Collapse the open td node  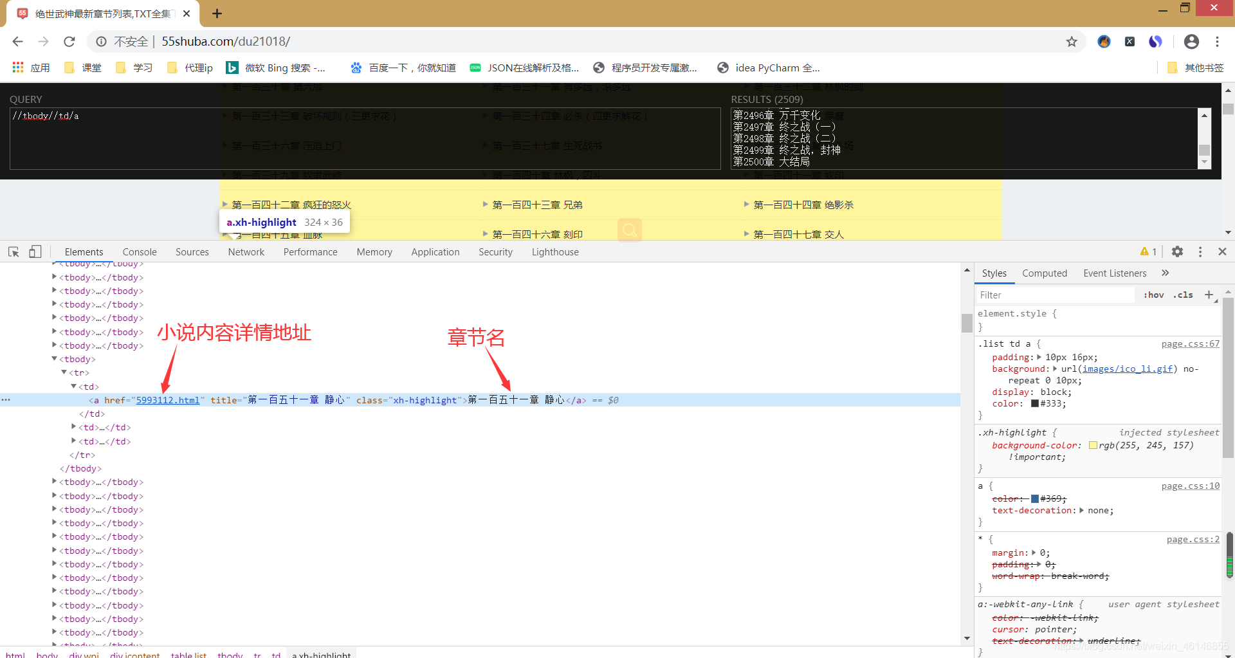pos(74,386)
